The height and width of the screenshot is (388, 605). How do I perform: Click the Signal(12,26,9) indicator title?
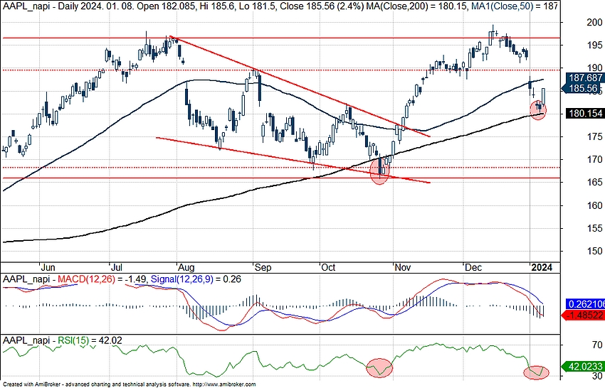tap(181, 279)
